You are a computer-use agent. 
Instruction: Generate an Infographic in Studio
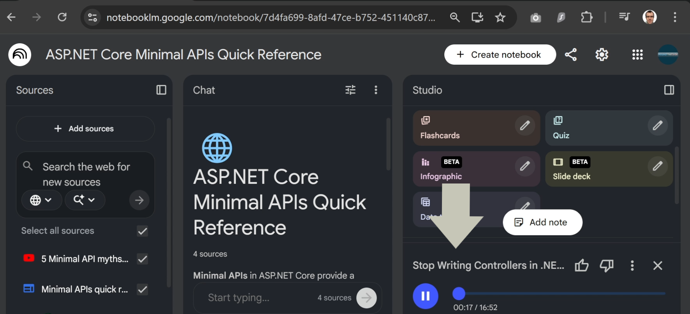tap(476, 169)
